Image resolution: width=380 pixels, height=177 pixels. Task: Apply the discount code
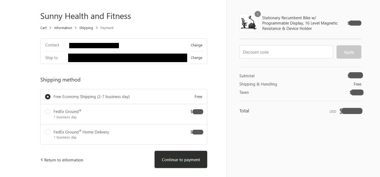349,52
